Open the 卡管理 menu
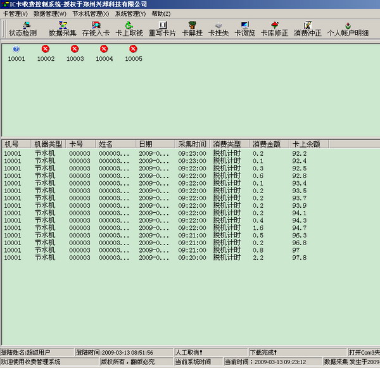 15,13
